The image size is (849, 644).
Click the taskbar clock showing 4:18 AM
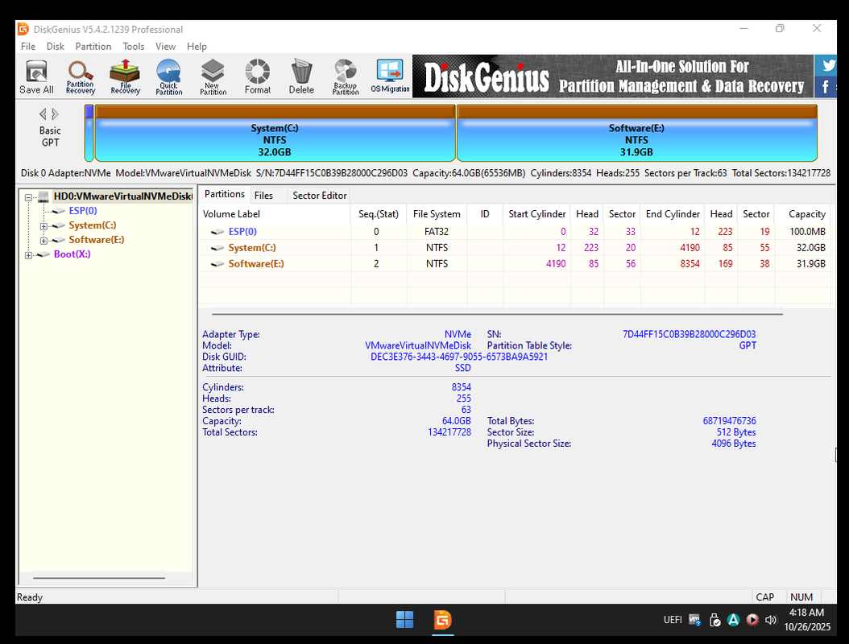(x=806, y=613)
